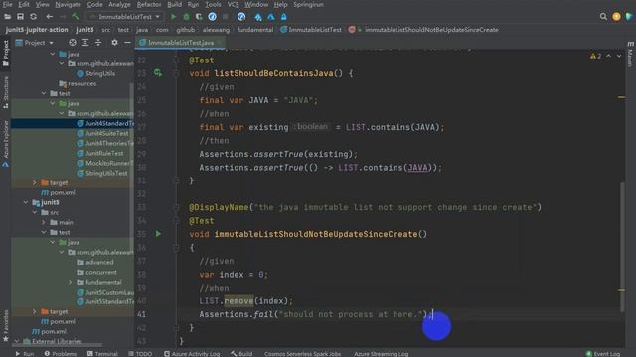Image resolution: width=636 pixels, height=357 pixels.
Task: Toggle Structure side tool window tab
Action: tap(5, 92)
